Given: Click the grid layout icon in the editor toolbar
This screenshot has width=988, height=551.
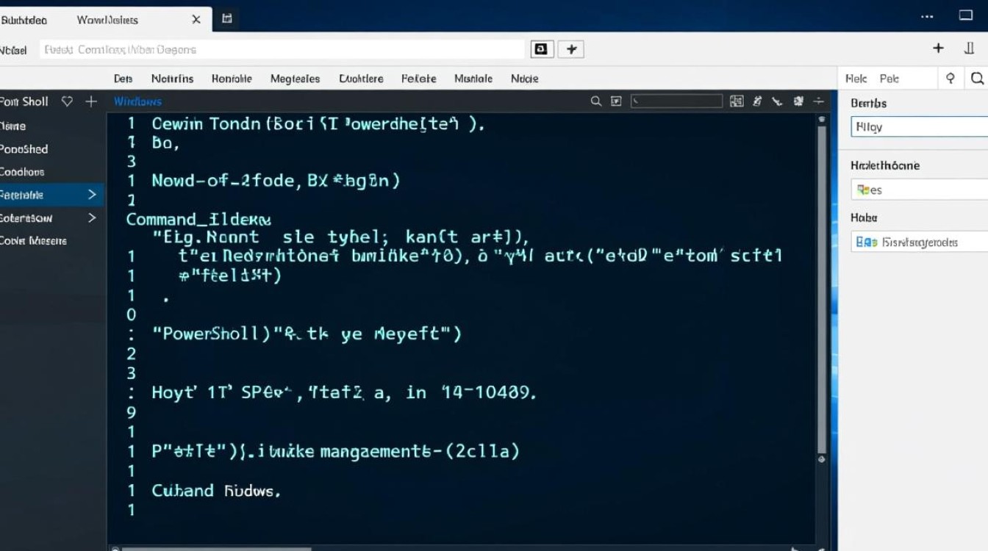Looking at the screenshot, I should pos(737,101).
